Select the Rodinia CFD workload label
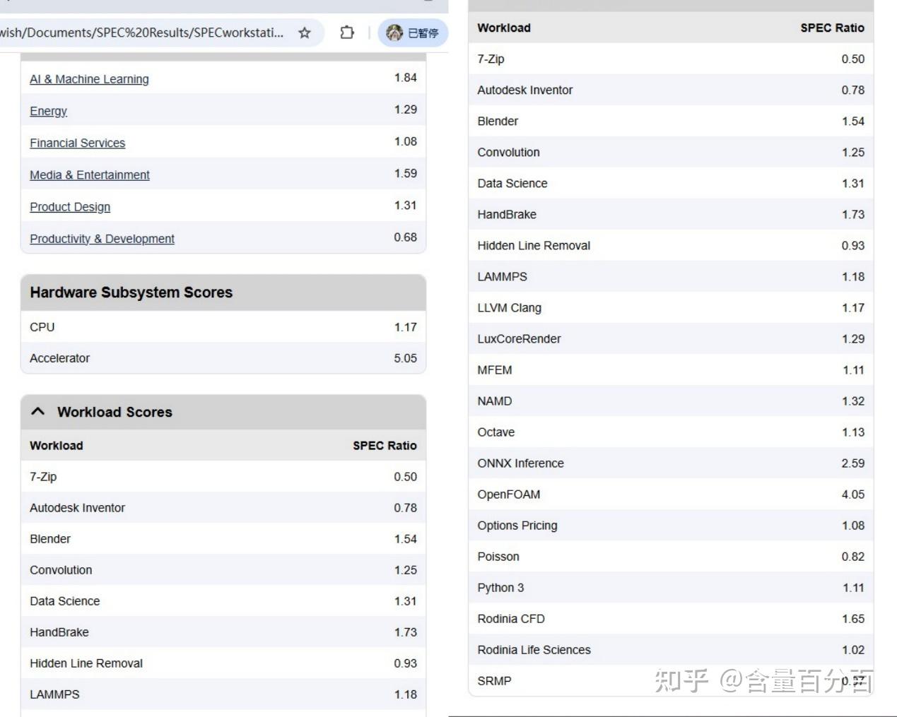Image resolution: width=897 pixels, height=717 pixels. (510, 619)
